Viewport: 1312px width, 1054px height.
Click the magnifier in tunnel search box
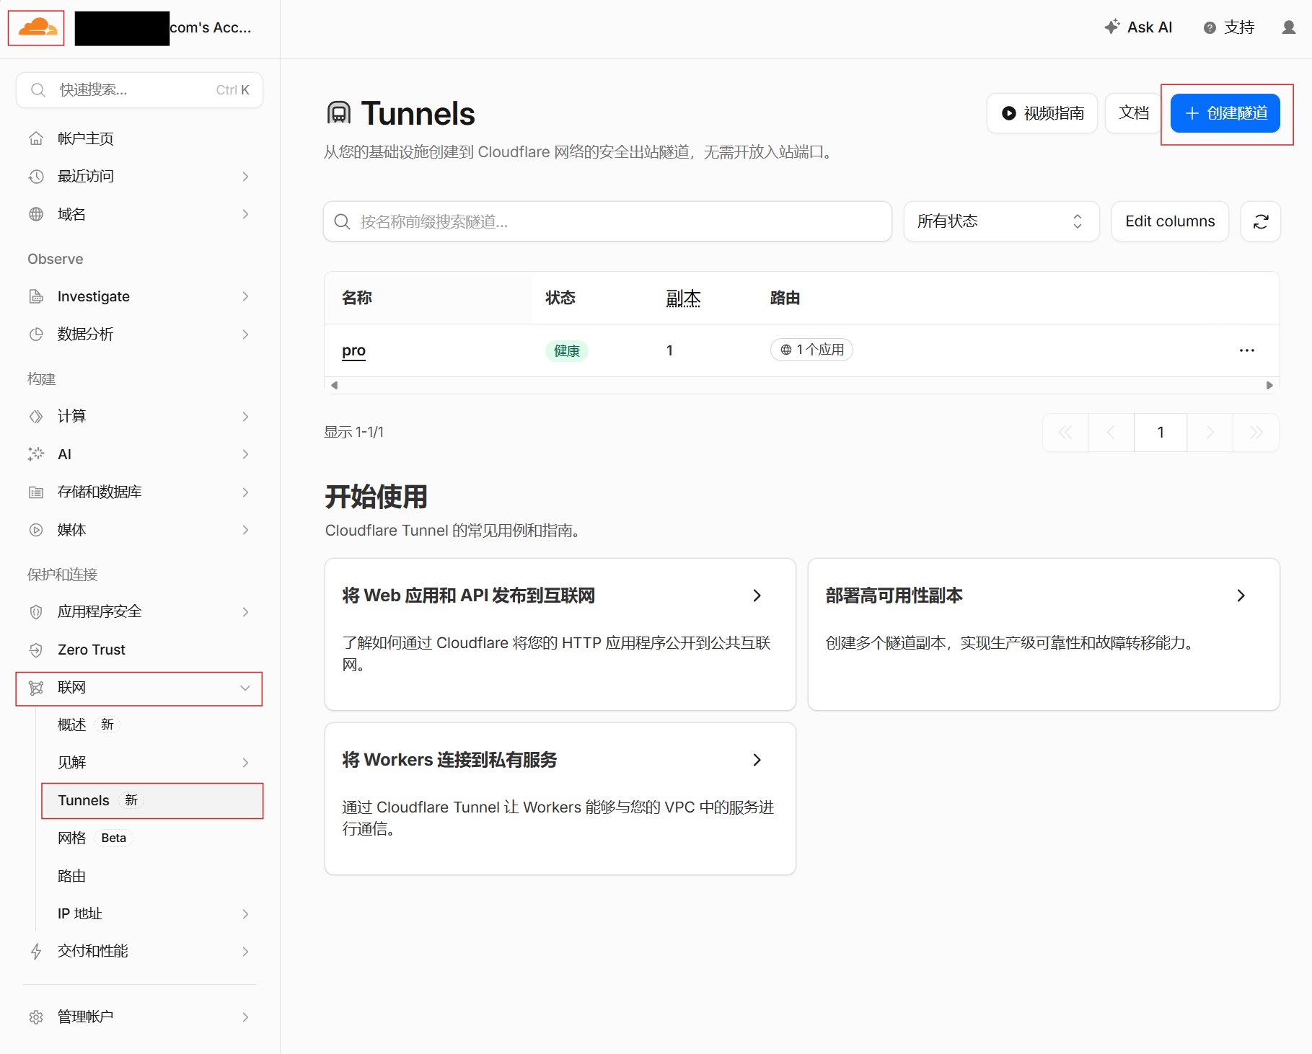(x=343, y=221)
